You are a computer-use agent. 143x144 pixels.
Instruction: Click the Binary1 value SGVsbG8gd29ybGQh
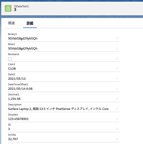tap(23, 38)
